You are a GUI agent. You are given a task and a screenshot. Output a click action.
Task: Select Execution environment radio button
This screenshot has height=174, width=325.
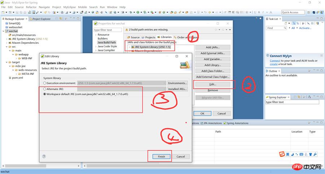(x=44, y=83)
